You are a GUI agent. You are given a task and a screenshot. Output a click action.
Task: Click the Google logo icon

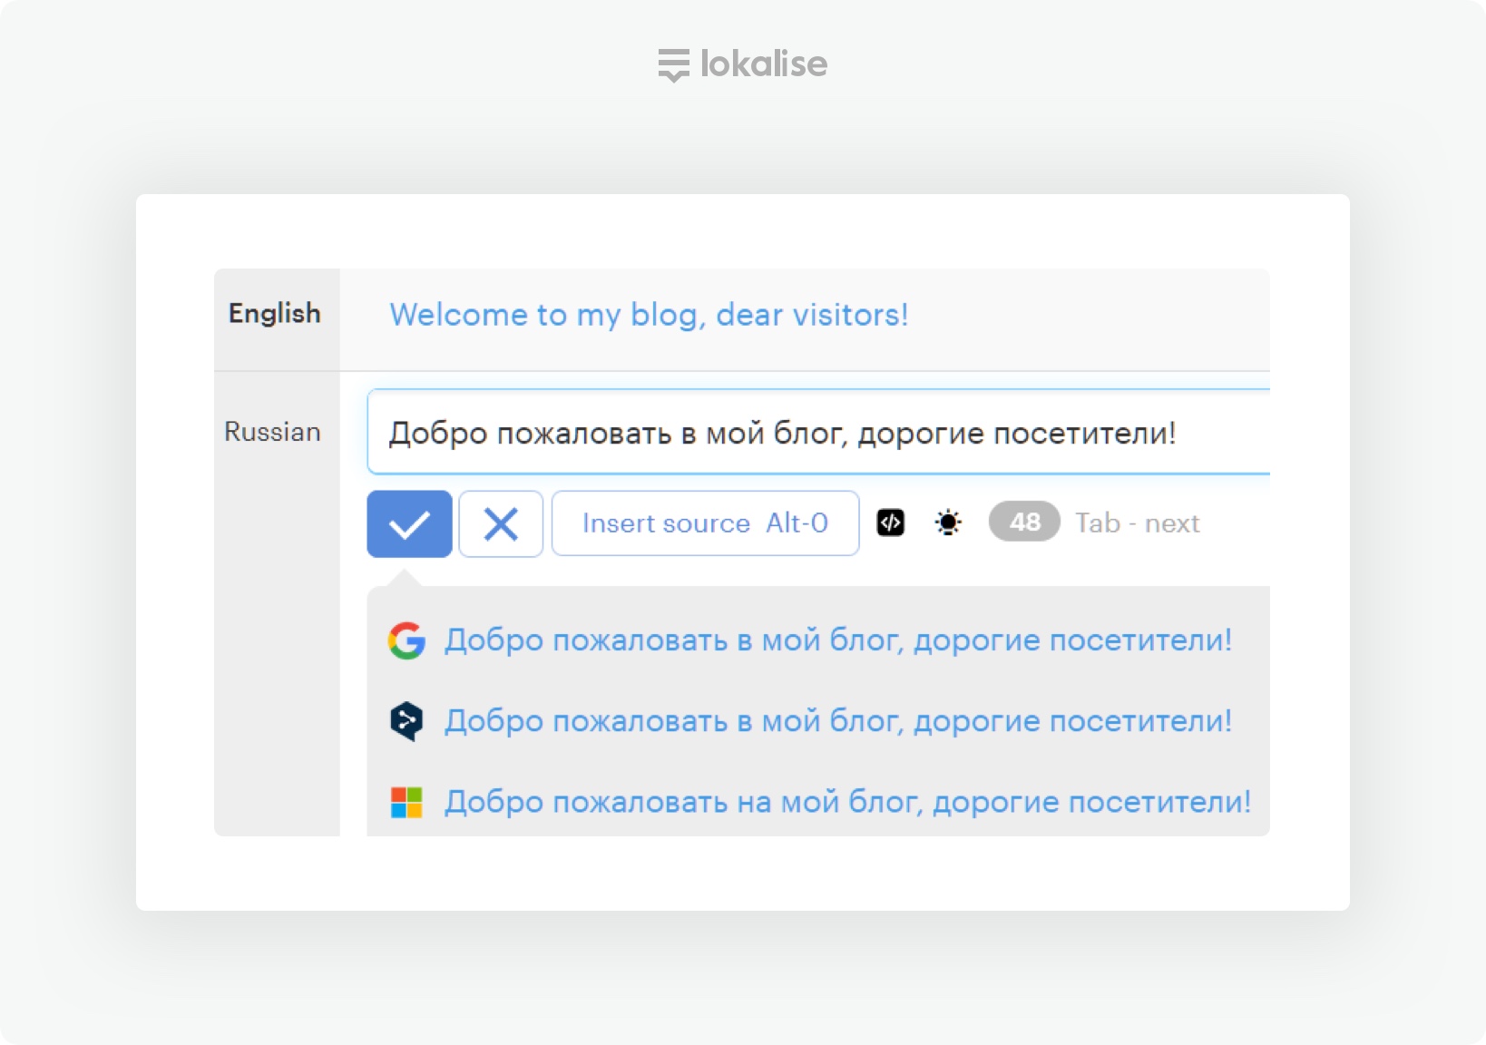[406, 640]
